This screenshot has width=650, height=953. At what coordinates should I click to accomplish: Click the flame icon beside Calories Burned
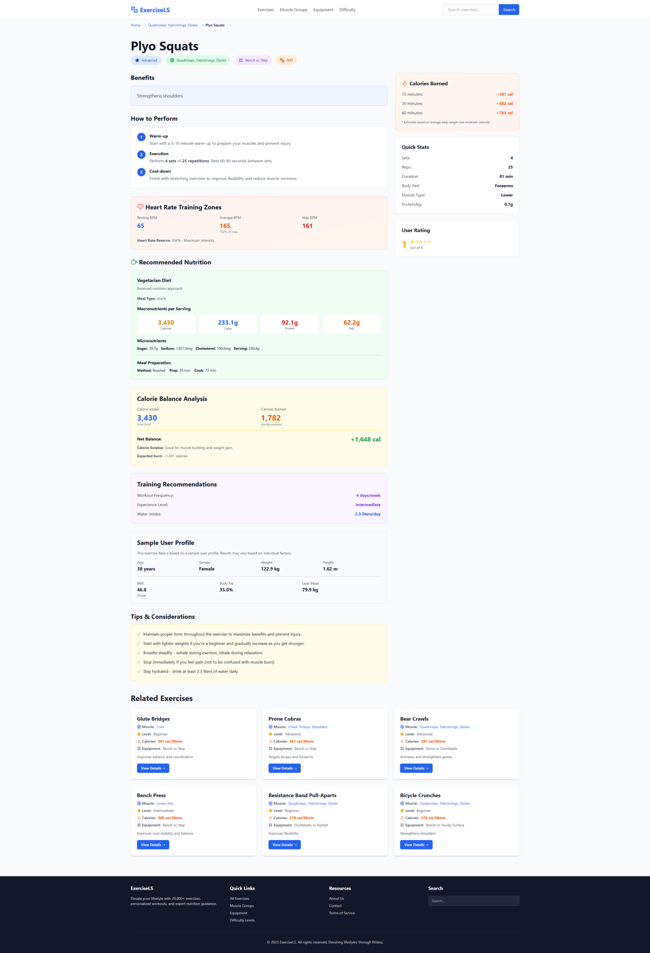pyautogui.click(x=404, y=83)
